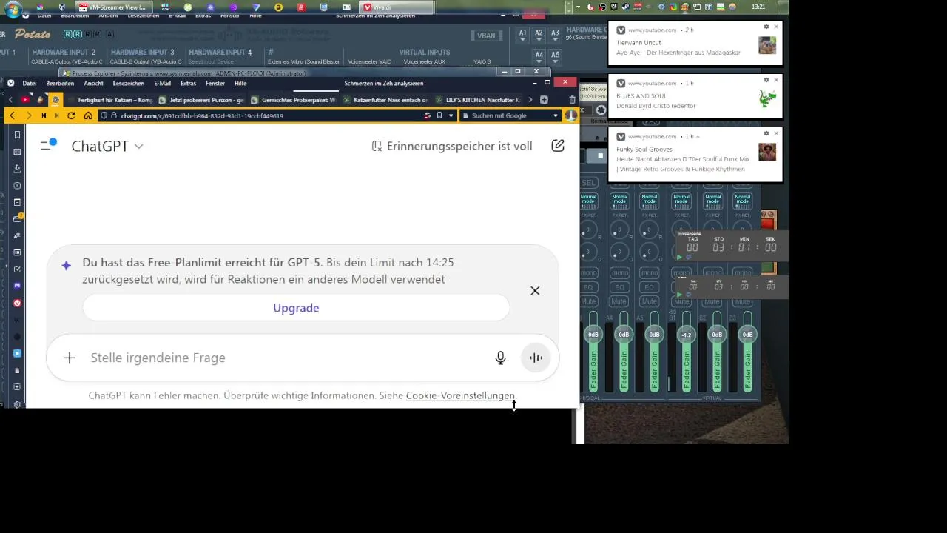Viewport: 947px width, 533px height.
Task: Mute bus A4 in Voicemeeter
Action: pos(619,301)
